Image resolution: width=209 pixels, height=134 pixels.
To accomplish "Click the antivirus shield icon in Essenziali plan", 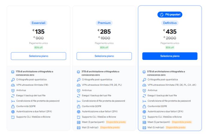I will [13, 91].
